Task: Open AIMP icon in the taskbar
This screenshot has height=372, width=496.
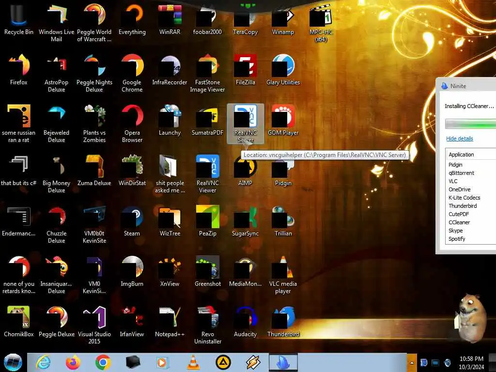Action: coord(223,362)
